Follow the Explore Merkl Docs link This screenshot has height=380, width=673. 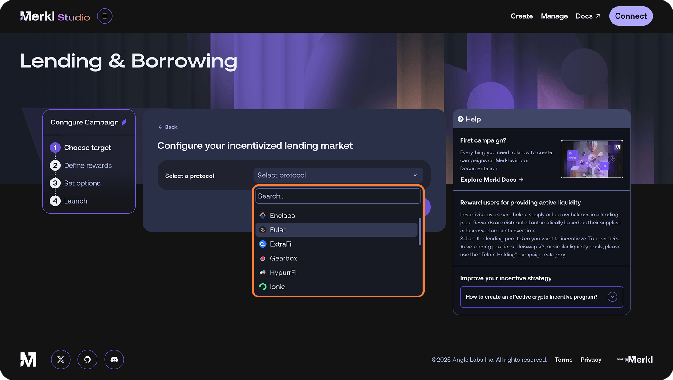pyautogui.click(x=492, y=180)
